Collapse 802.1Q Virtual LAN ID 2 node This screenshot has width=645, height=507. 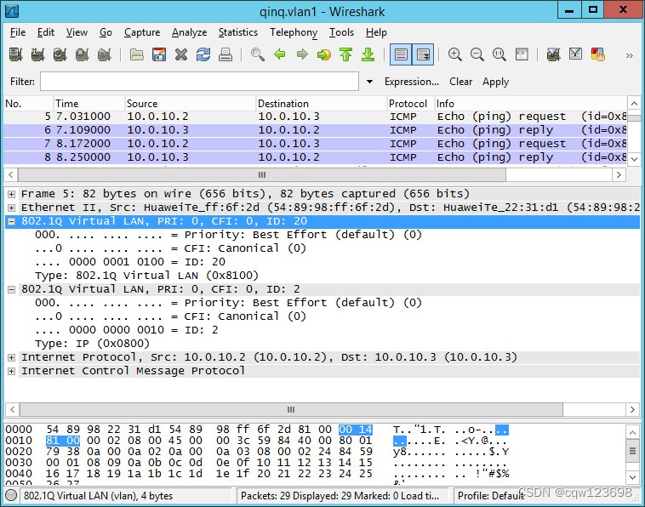12,289
